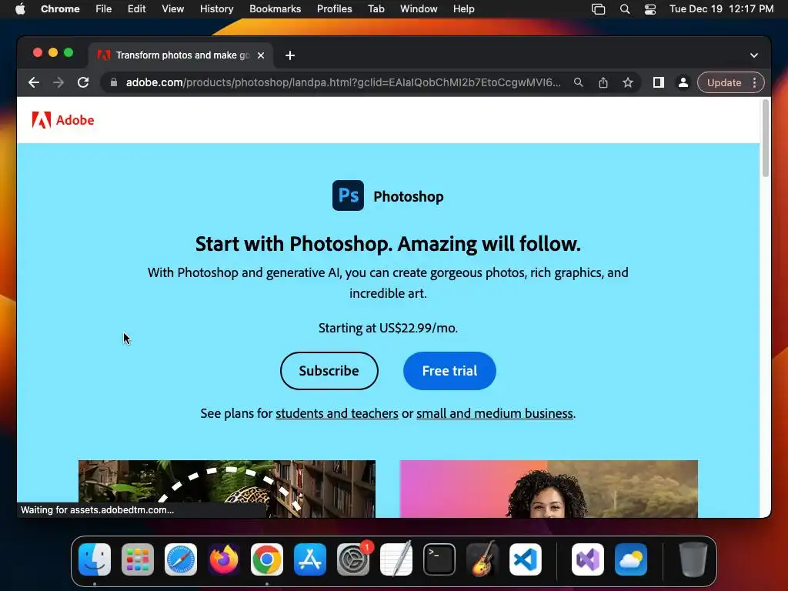Click the Adobe logo in page header

tap(63, 120)
